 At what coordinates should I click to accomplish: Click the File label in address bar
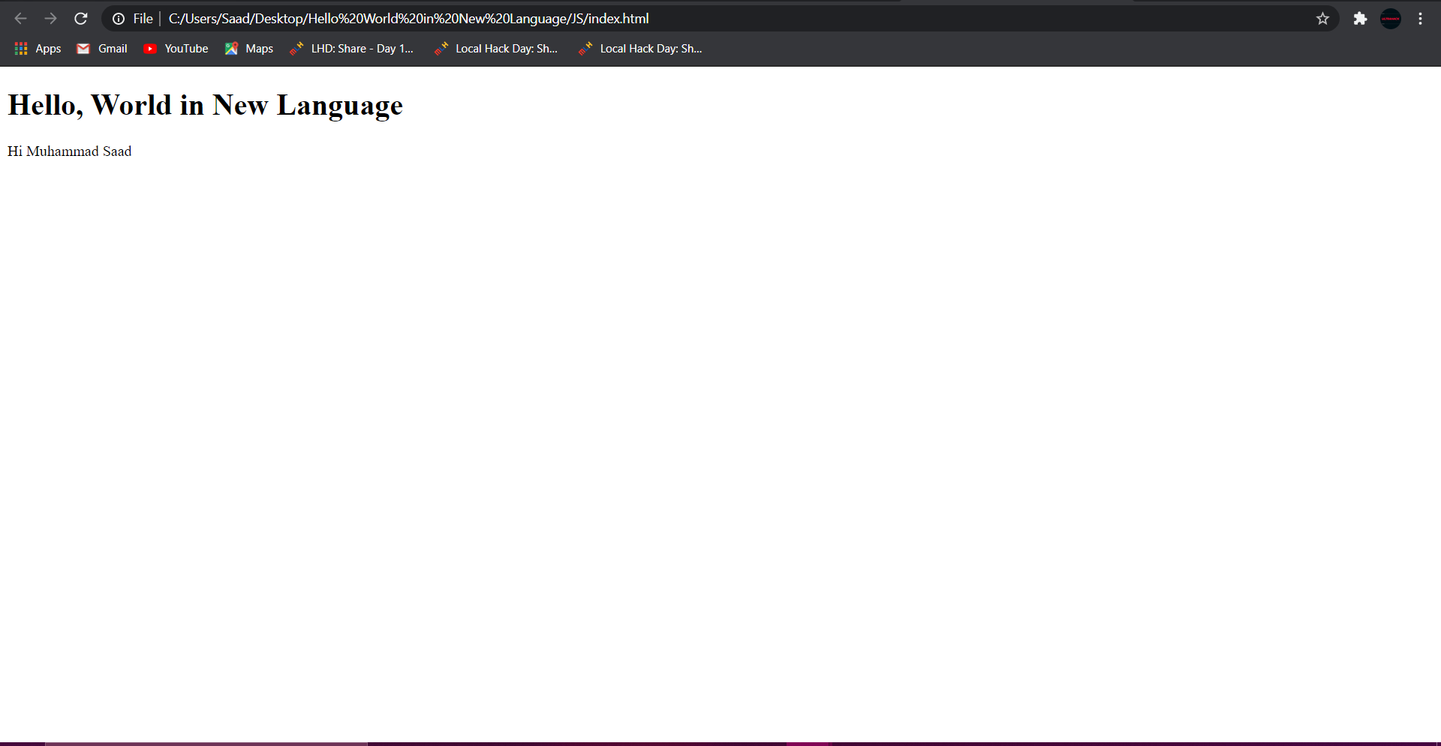point(143,19)
